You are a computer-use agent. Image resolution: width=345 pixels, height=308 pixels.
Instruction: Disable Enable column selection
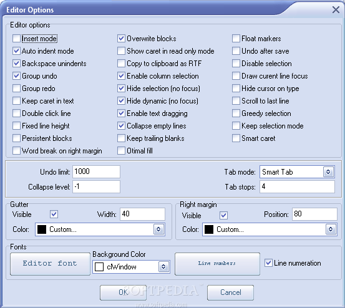point(121,76)
